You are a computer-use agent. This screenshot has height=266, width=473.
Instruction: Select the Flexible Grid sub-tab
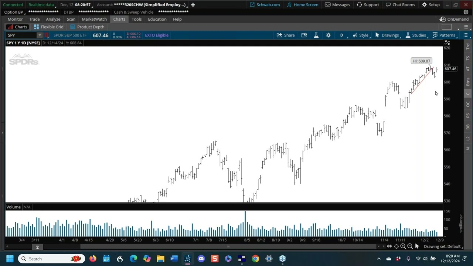(x=48, y=27)
